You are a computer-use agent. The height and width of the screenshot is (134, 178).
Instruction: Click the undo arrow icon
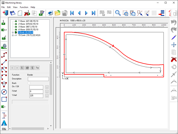click(173, 22)
